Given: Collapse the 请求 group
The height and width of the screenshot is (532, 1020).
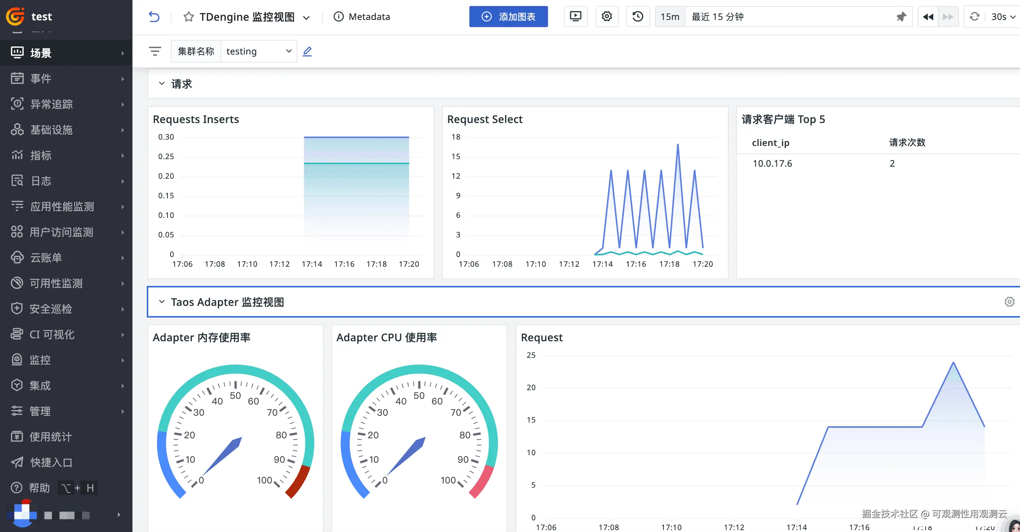Looking at the screenshot, I should [161, 84].
